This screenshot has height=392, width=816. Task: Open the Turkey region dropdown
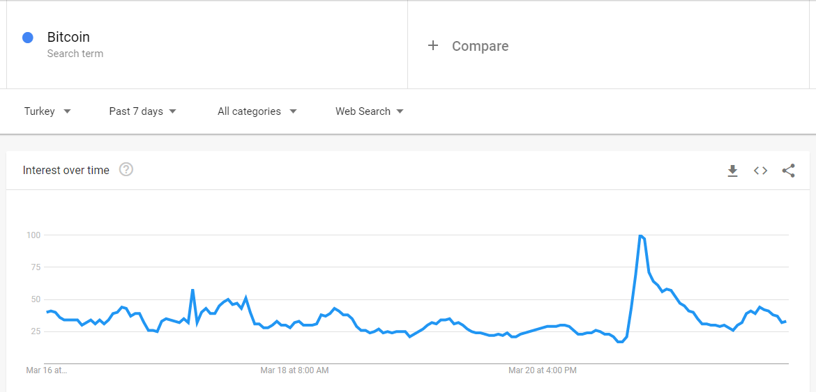(47, 111)
